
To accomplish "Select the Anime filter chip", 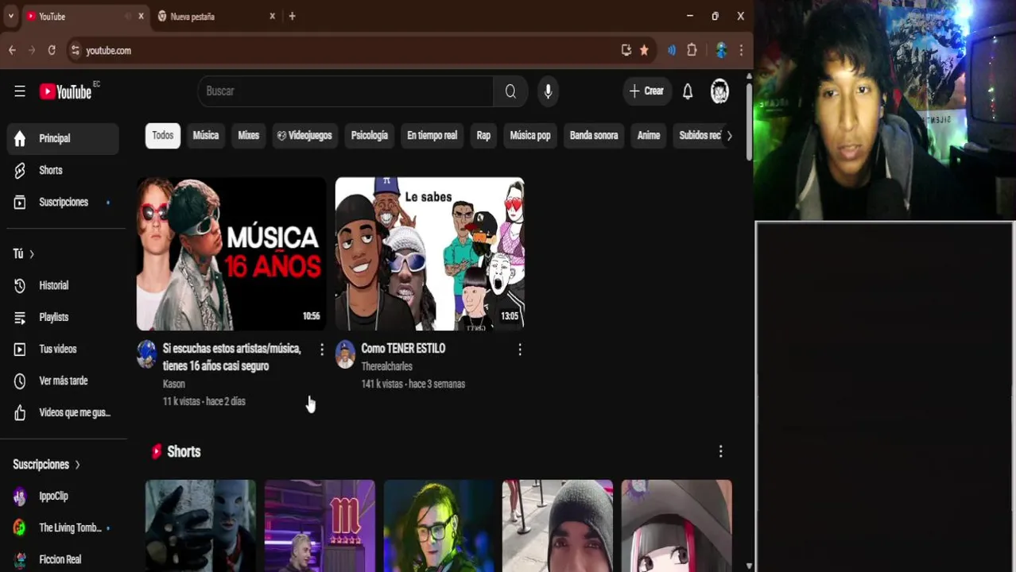I will [649, 136].
